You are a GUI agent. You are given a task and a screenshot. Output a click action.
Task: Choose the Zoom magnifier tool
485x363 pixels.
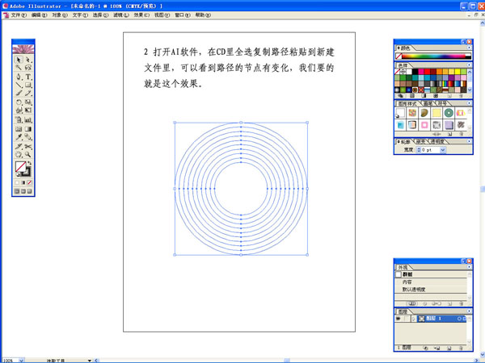pyautogui.click(x=28, y=154)
